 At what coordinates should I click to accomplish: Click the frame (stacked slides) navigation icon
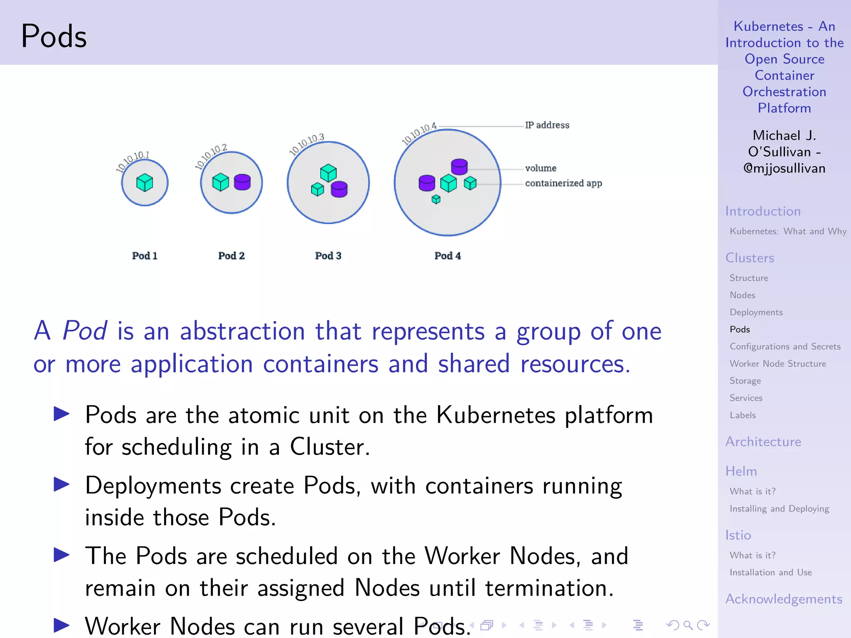pyautogui.click(x=487, y=625)
